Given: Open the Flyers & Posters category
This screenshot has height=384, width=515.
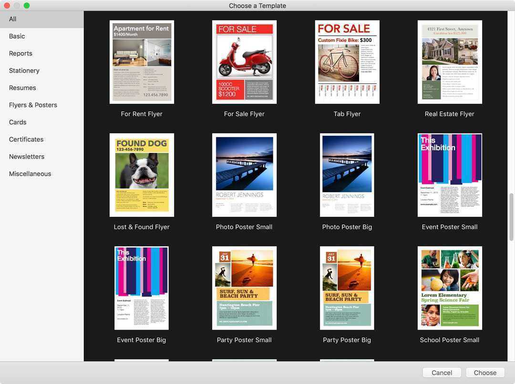Looking at the screenshot, I should (33, 105).
